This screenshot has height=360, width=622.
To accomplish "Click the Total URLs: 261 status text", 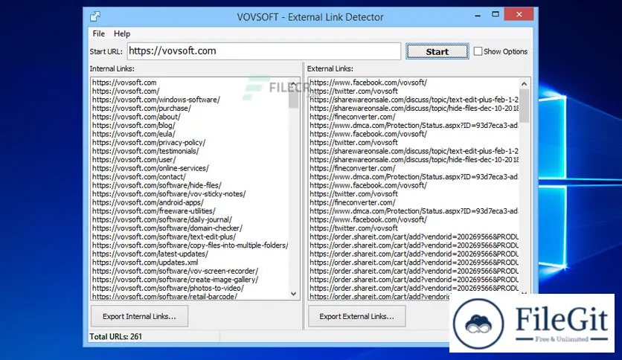I will [x=115, y=337].
